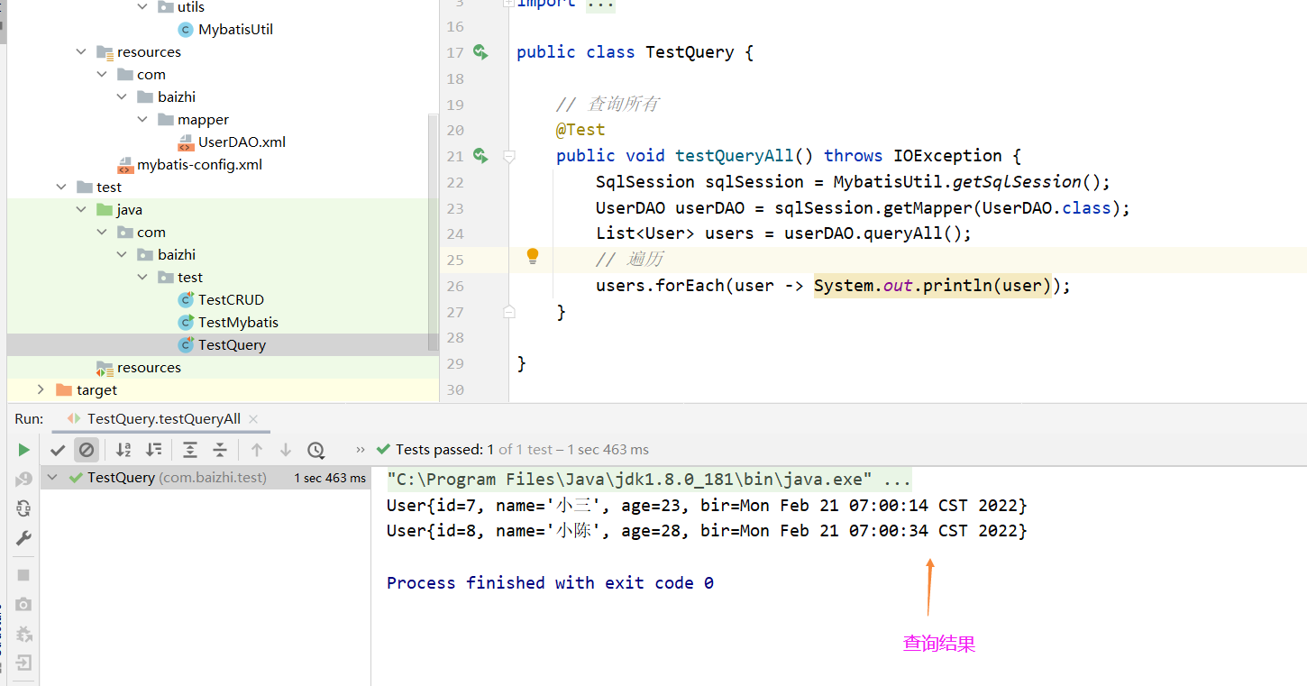The width and height of the screenshot is (1307, 686).
Task: Select the TestQuery.testQueryAll run tab
Action: [163, 419]
